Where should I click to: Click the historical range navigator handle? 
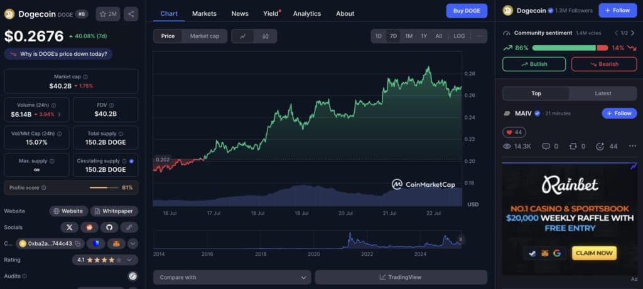click(x=460, y=239)
